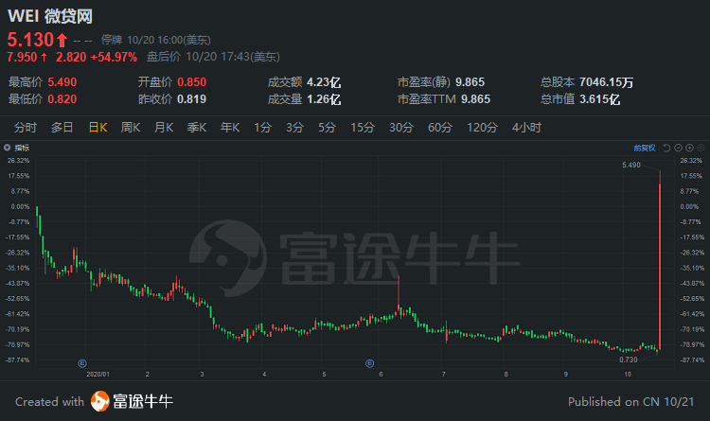Select the 月K monthly chart tab
This screenshot has width=710, height=421.
click(x=164, y=128)
